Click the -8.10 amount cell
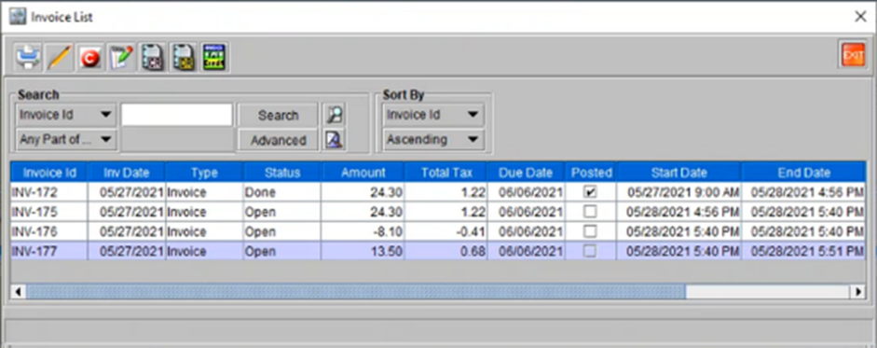Screen dimensions: 877x348 click(363, 231)
